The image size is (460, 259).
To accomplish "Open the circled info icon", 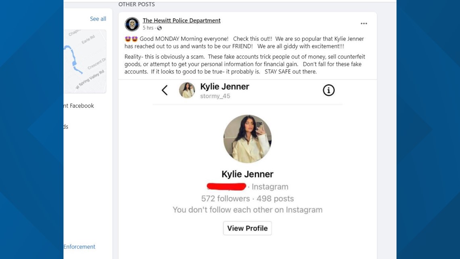I will click(x=328, y=90).
